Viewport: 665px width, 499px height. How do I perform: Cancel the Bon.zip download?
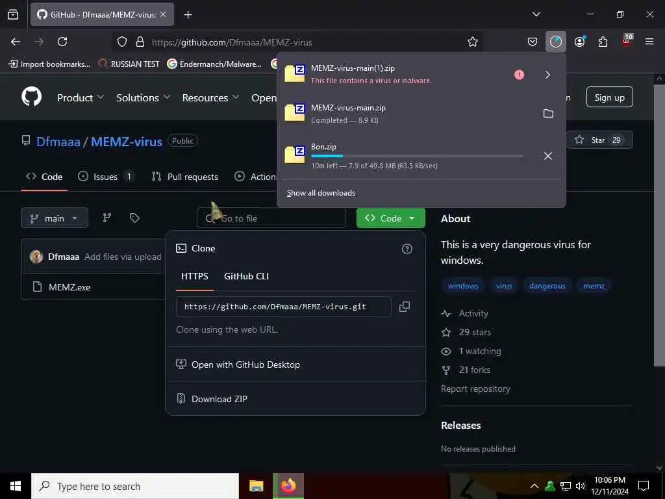point(548,156)
